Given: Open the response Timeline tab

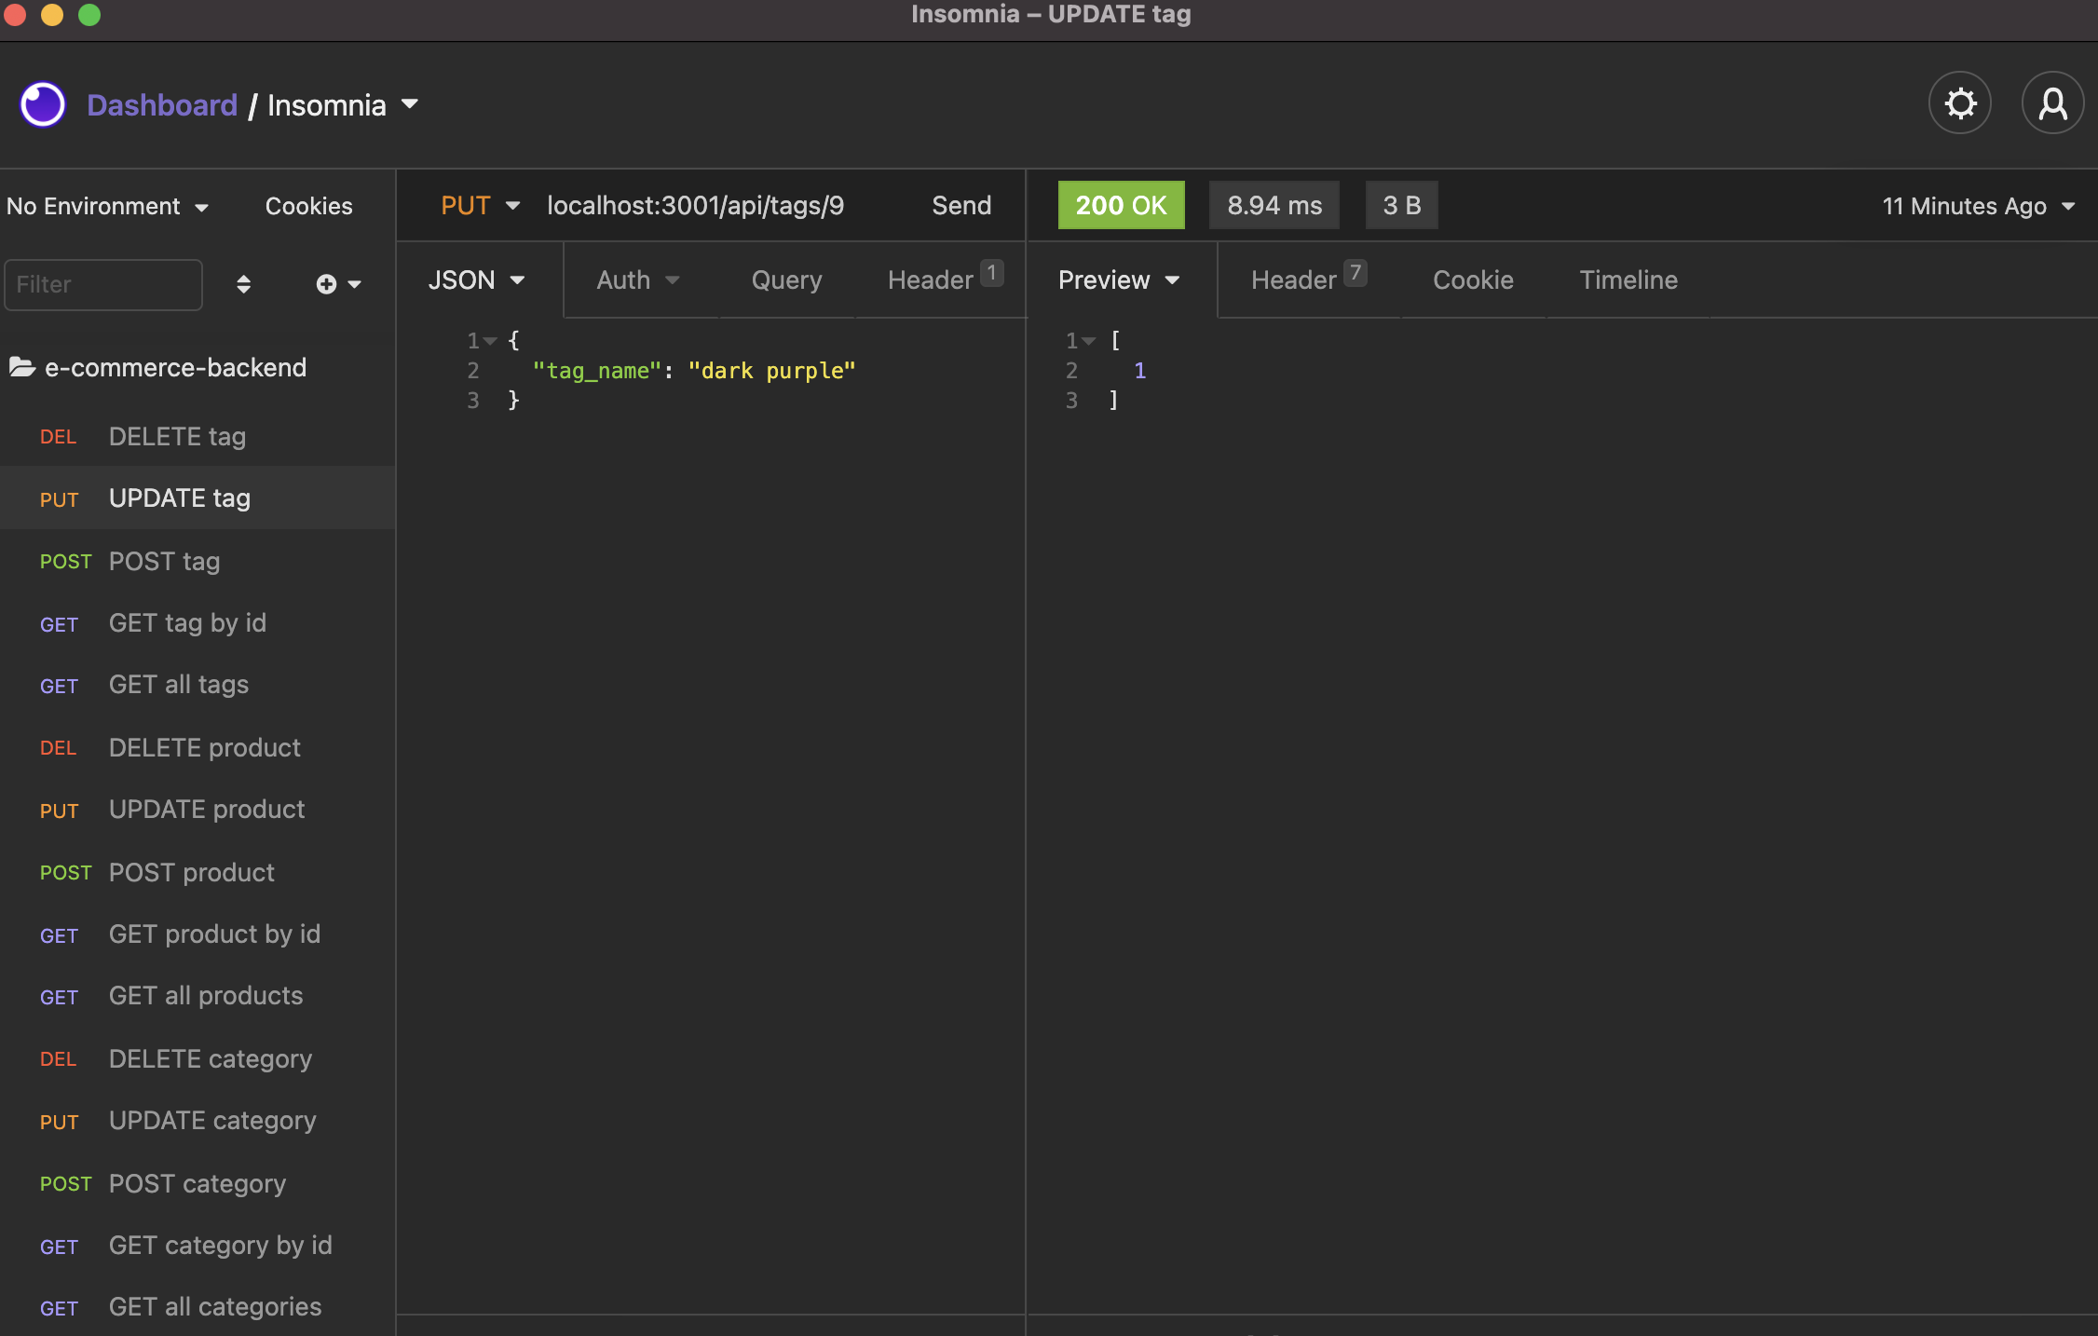Looking at the screenshot, I should click(1628, 279).
